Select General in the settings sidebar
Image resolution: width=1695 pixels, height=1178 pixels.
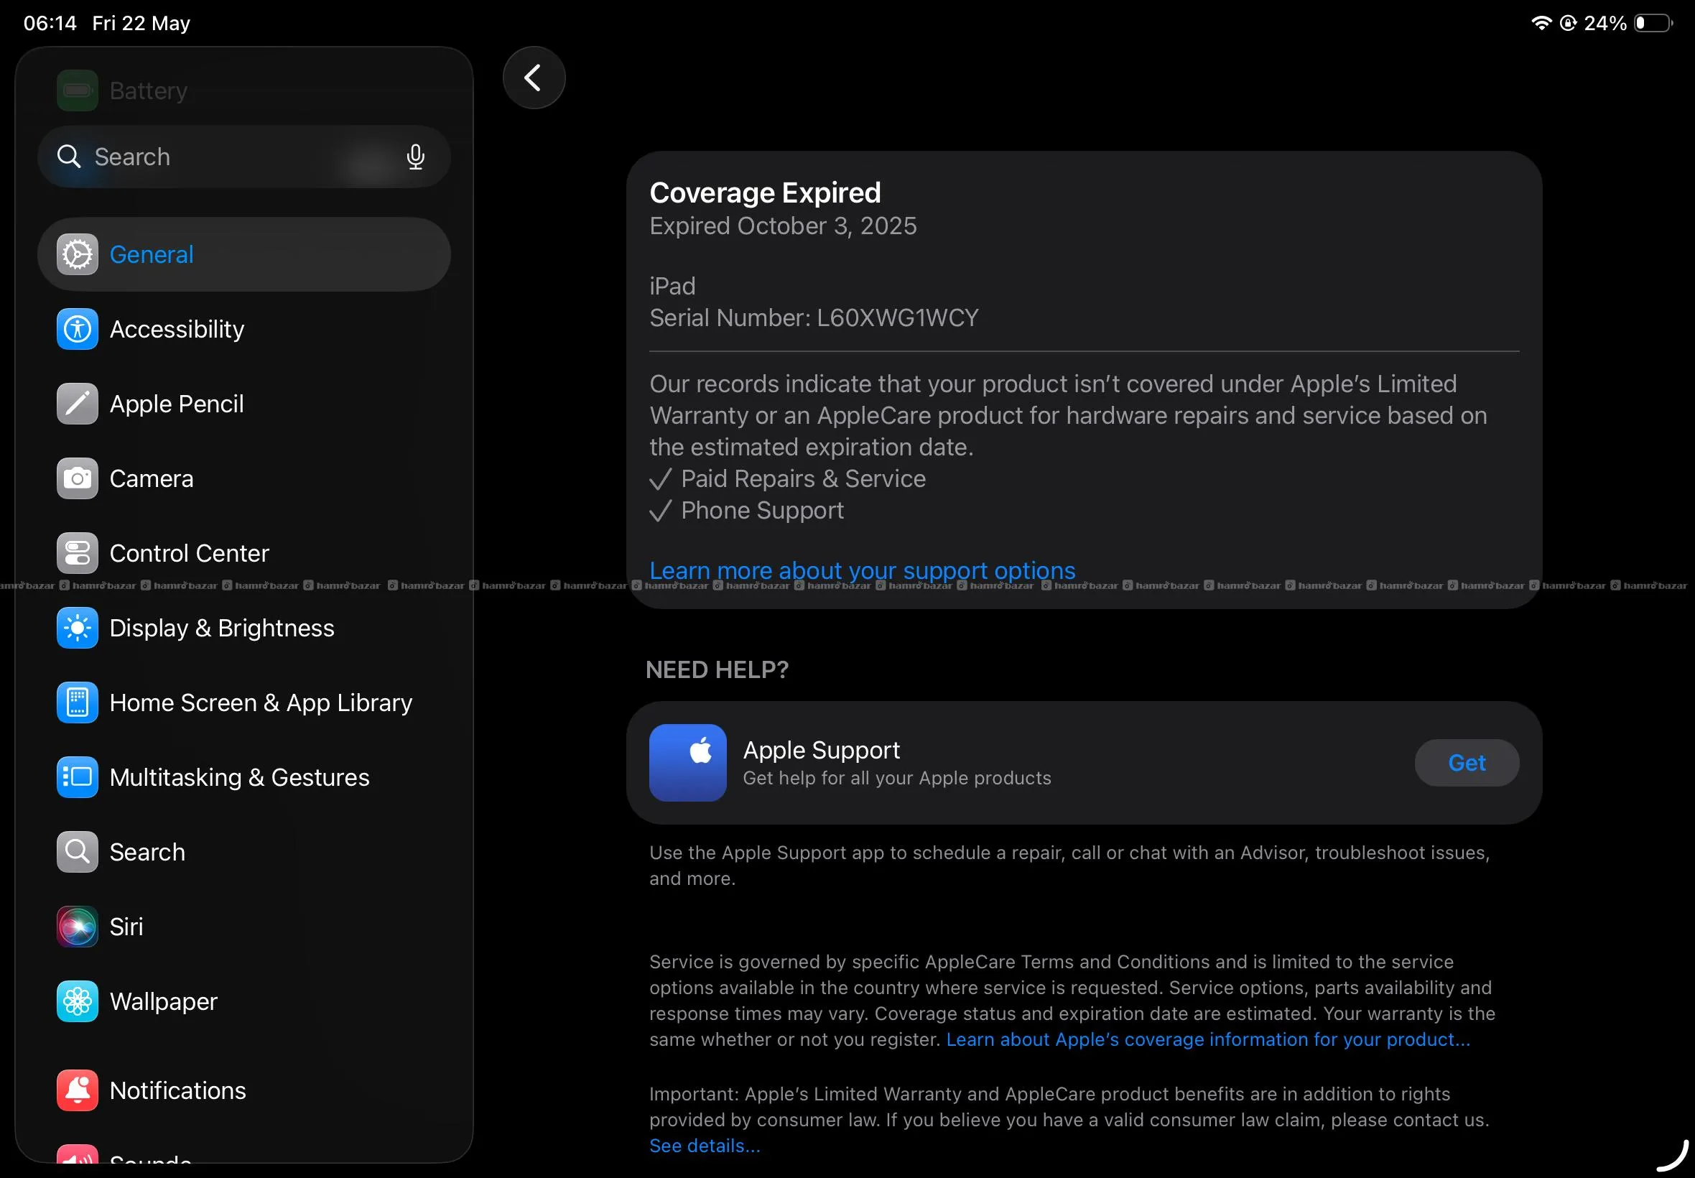click(x=244, y=255)
